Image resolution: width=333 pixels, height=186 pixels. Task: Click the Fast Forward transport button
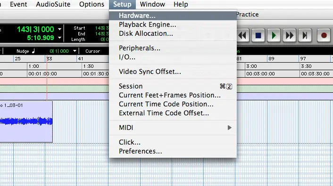click(x=290, y=35)
